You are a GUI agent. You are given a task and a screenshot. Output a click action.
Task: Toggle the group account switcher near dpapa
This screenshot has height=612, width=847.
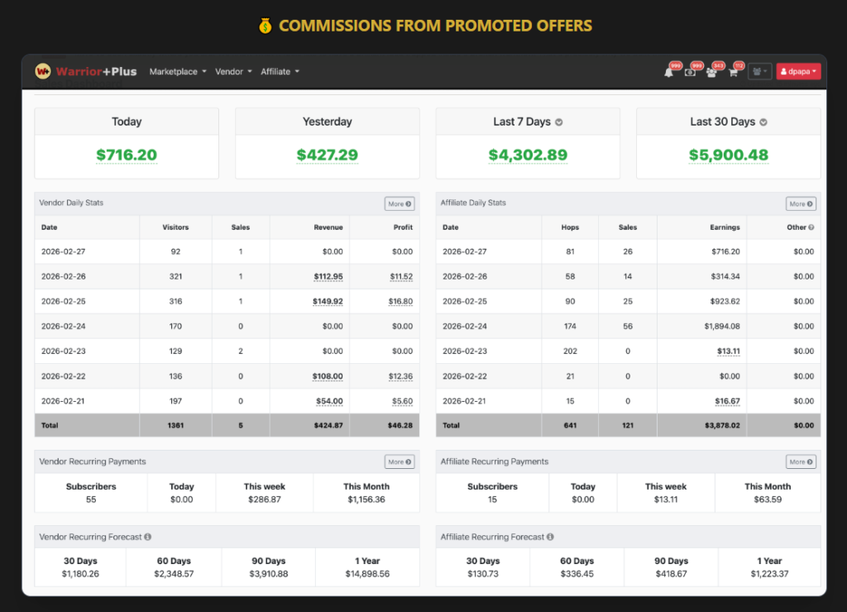click(759, 72)
